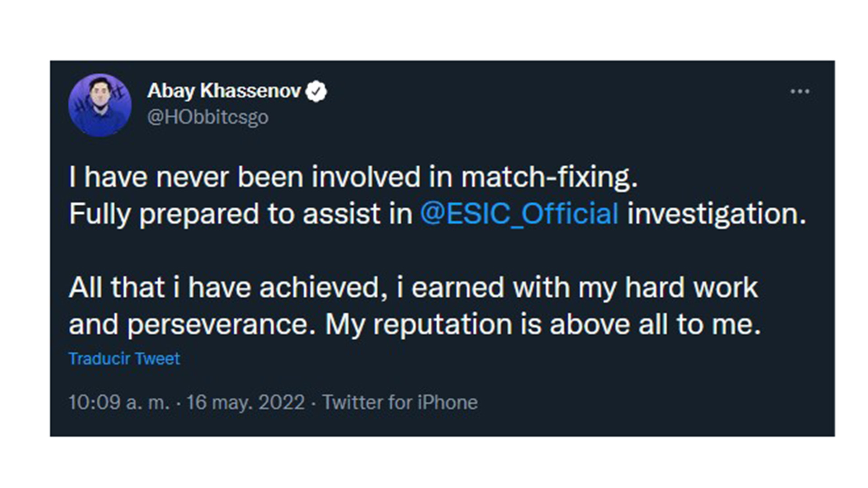Click the phrase "All that i have achieved,"
Image resolution: width=868 pixels, height=488 pixels.
[x=227, y=287]
